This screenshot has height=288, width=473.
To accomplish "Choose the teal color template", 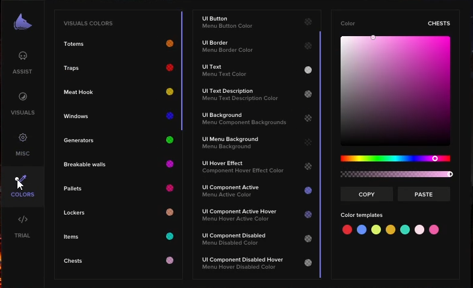I will click(x=405, y=230).
